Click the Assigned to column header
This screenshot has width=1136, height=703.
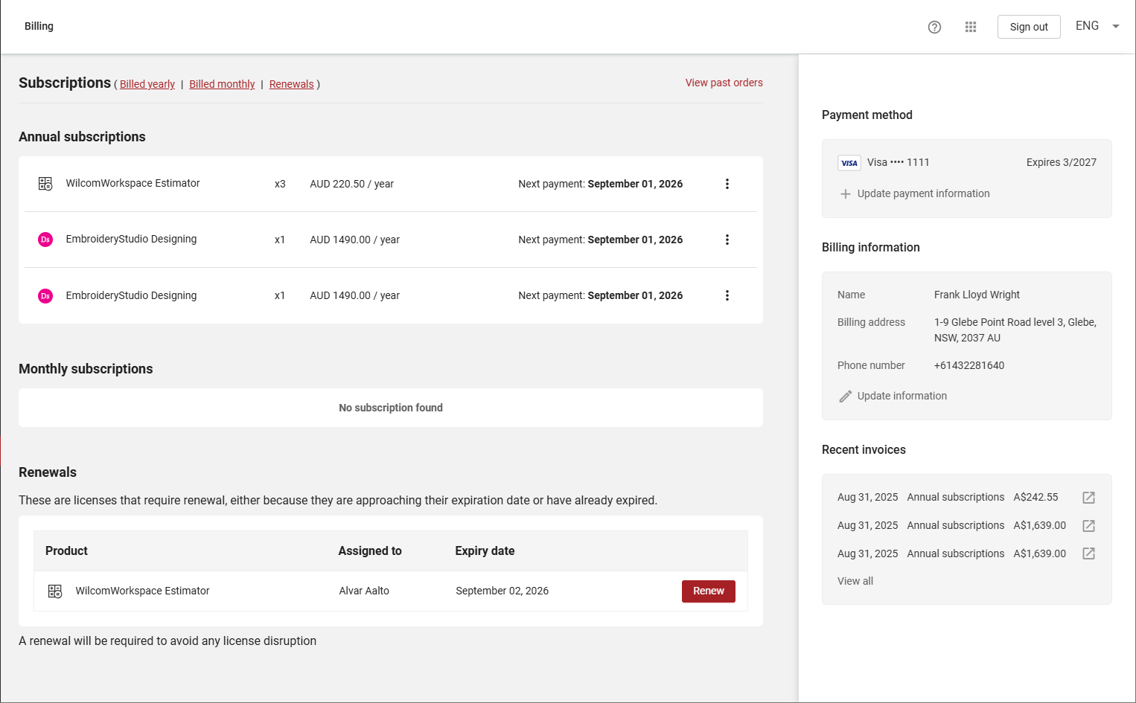pos(370,550)
